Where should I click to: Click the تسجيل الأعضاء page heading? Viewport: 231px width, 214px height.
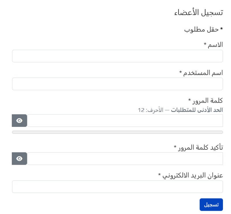point(199,13)
